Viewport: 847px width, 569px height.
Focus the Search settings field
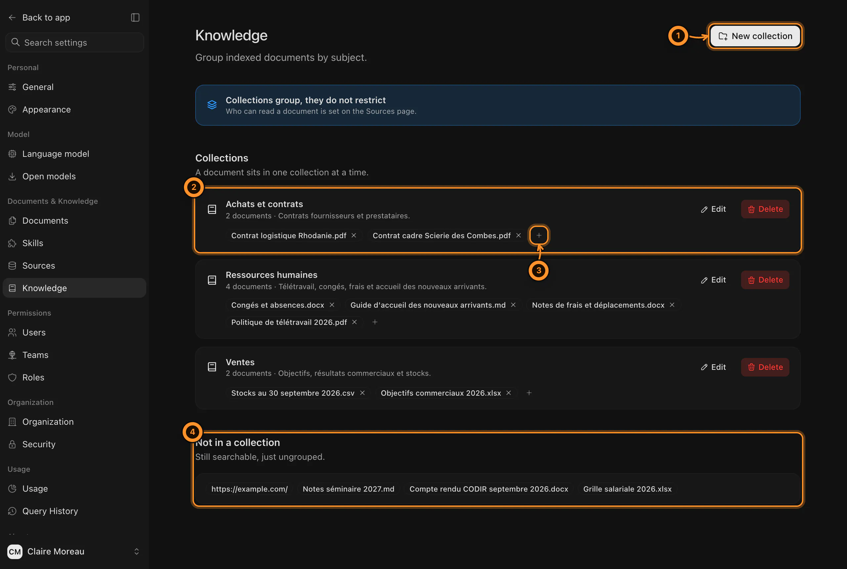point(74,42)
